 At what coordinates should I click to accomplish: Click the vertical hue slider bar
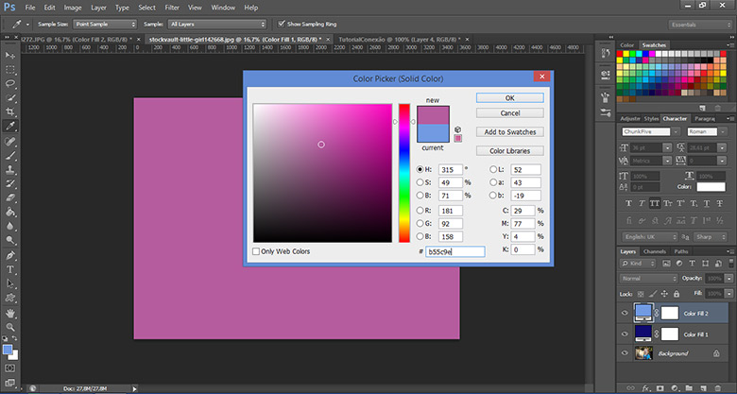tap(403, 172)
